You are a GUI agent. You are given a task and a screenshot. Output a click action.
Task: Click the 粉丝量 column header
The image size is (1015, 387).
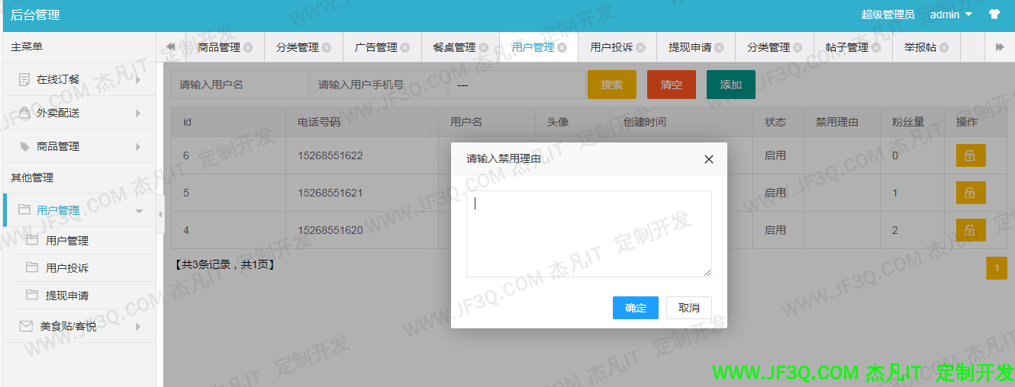point(908,122)
